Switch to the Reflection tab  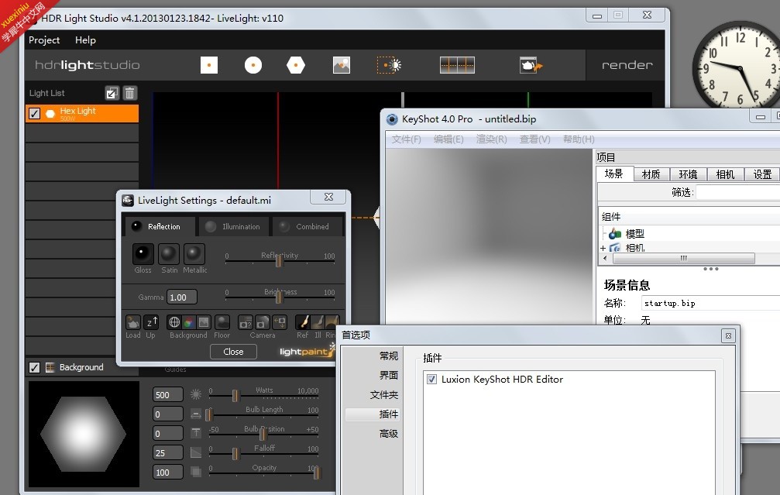click(x=160, y=226)
